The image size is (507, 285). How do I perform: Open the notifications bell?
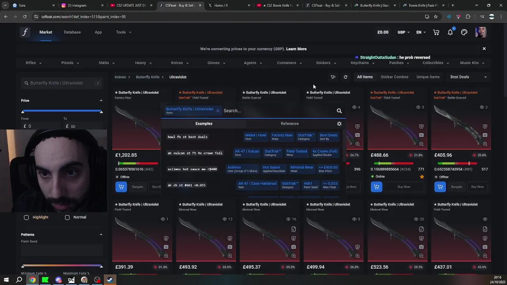450,32
